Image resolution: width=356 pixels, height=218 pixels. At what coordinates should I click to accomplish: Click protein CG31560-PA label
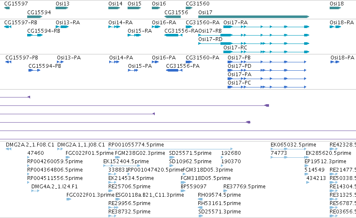(x=202, y=58)
